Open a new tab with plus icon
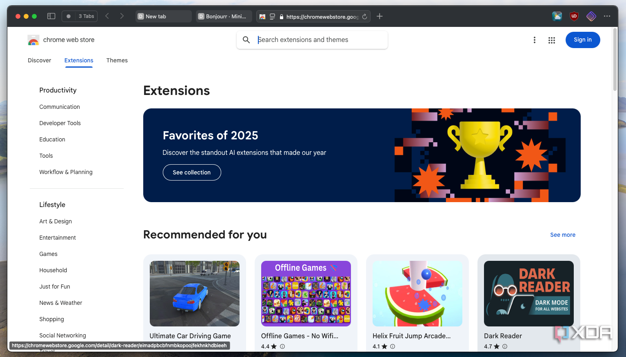This screenshot has height=357, width=626. click(x=380, y=16)
